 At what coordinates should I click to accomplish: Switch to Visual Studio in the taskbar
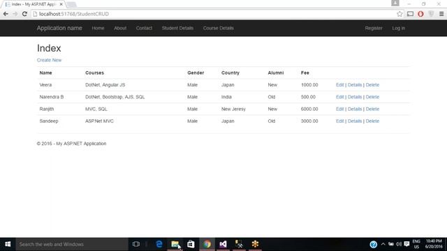pyautogui.click(x=223, y=244)
